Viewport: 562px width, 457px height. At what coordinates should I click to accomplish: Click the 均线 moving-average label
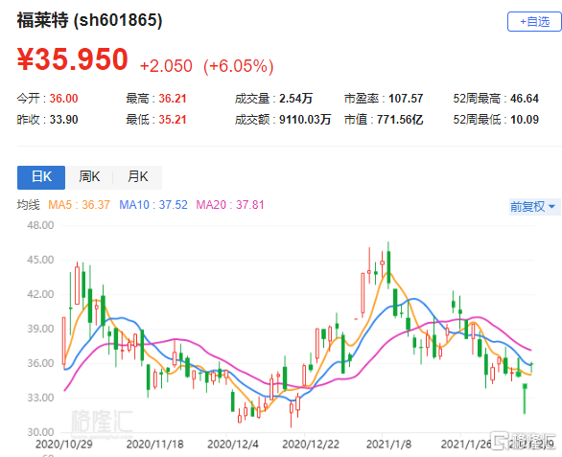coord(29,205)
